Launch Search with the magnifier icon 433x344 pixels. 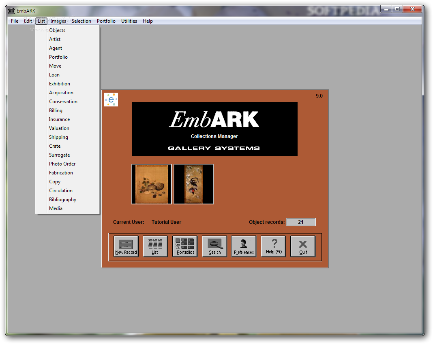click(214, 246)
